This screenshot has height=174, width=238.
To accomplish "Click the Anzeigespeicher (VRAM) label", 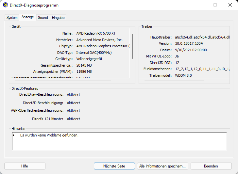I will (53, 71).
